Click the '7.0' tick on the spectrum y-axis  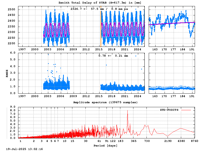pyautogui.click(x=13, y=114)
